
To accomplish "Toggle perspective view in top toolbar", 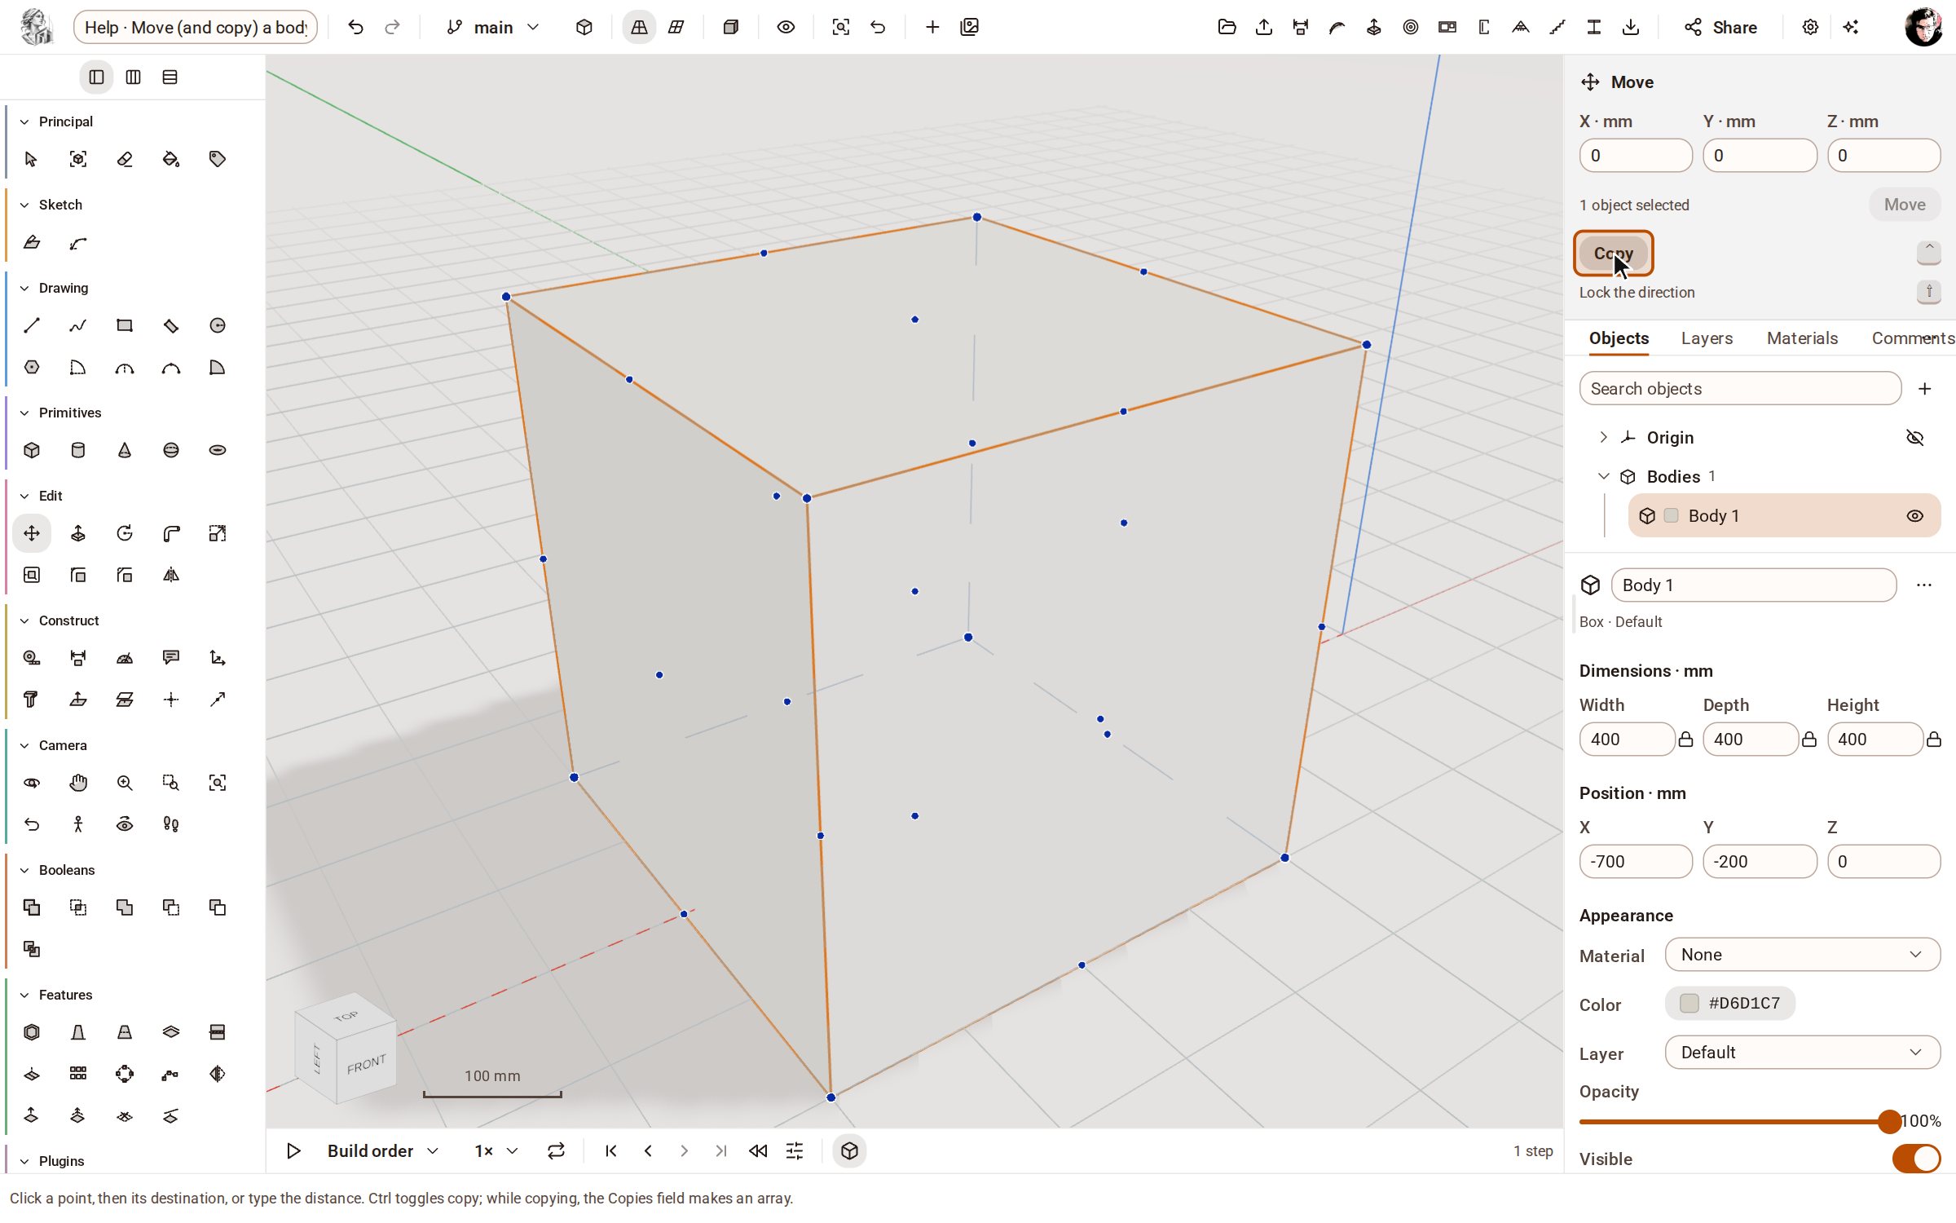I will [x=639, y=27].
